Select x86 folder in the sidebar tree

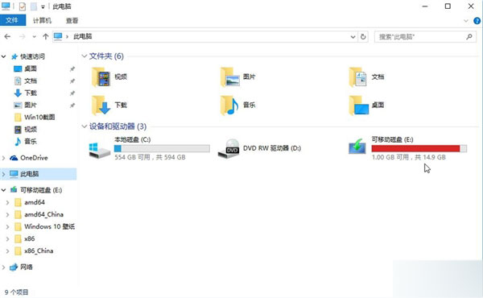coord(29,239)
